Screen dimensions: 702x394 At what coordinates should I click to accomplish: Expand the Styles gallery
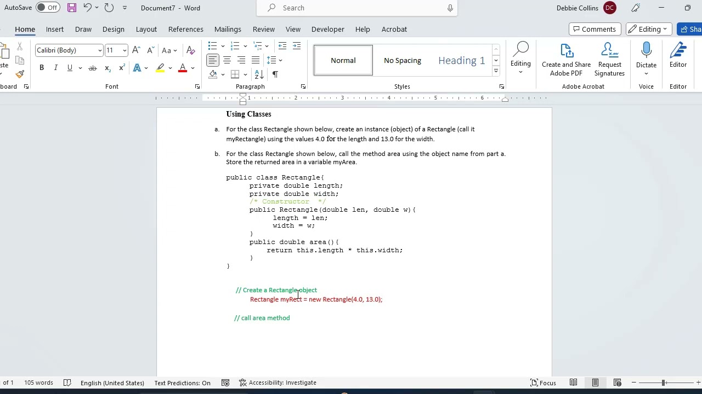click(x=496, y=71)
